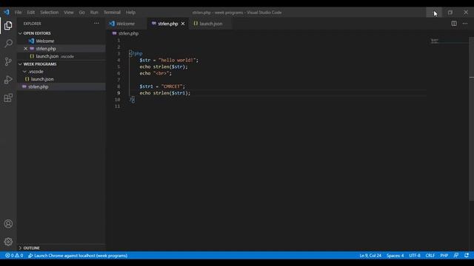Select launch.json in Open Editors
474x266 pixels.
[47, 56]
